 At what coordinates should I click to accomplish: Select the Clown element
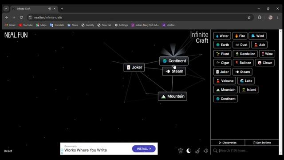pos(265,63)
